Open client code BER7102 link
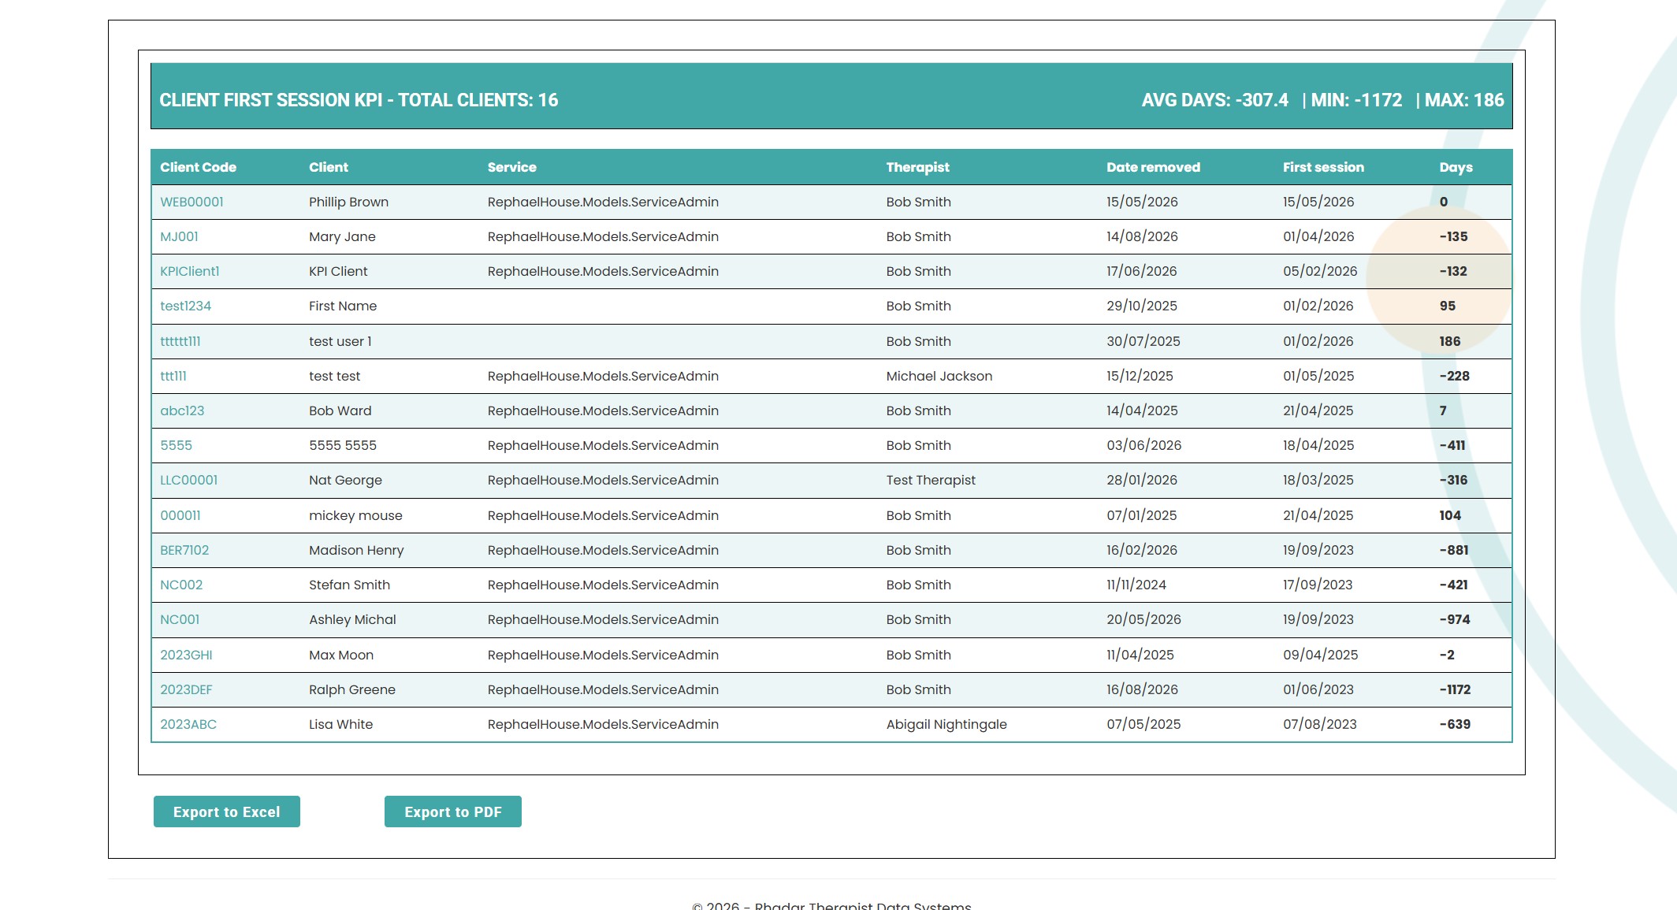The height and width of the screenshot is (910, 1677). [184, 550]
